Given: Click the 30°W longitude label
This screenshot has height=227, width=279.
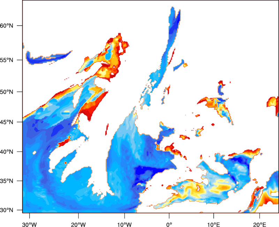Looking at the screenshot, I should coord(29,225).
